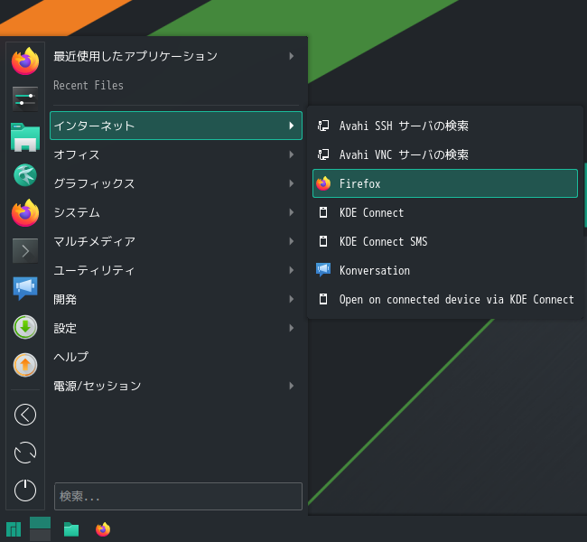The image size is (587, 542).
Task: Expand the 電源/セッション submenu arrow
Action: pyautogui.click(x=292, y=386)
